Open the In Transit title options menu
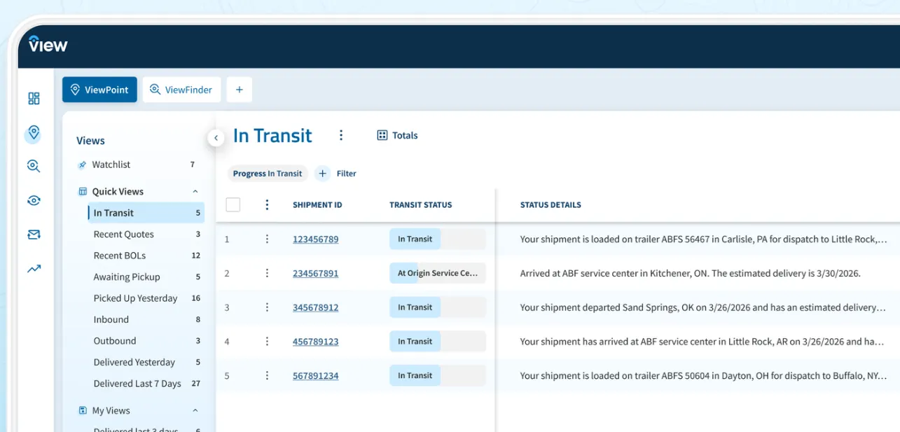Screen dimensions: 900x432 [x=341, y=135]
